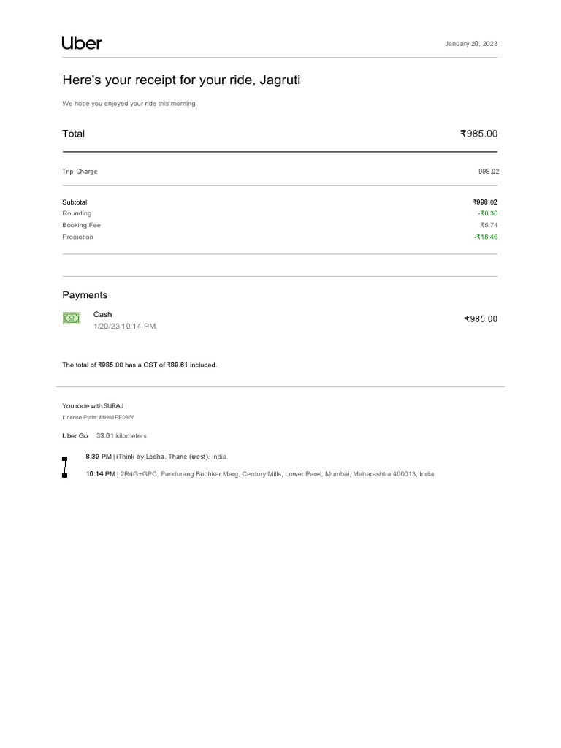
Task: Click the Subtotal label
Action: coord(75,202)
